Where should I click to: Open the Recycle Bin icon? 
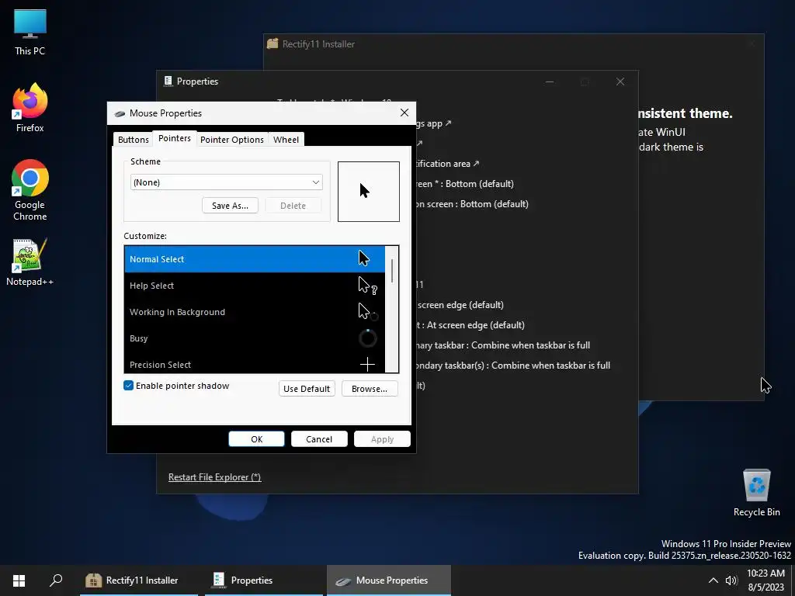[x=756, y=493]
